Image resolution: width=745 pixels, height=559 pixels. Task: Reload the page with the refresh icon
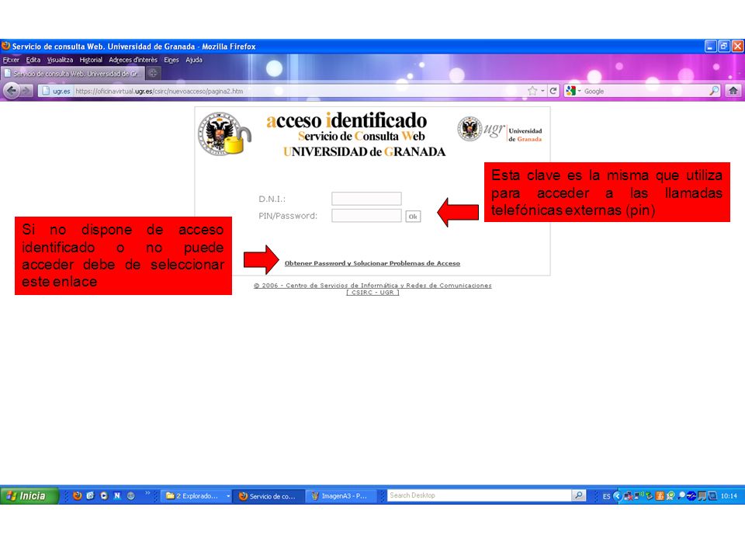coord(553,91)
